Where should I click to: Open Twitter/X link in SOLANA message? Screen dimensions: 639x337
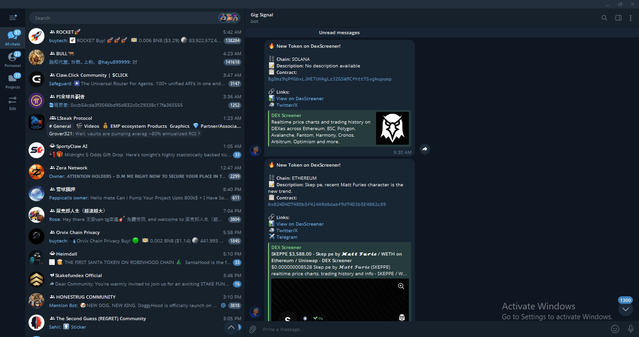click(x=287, y=105)
